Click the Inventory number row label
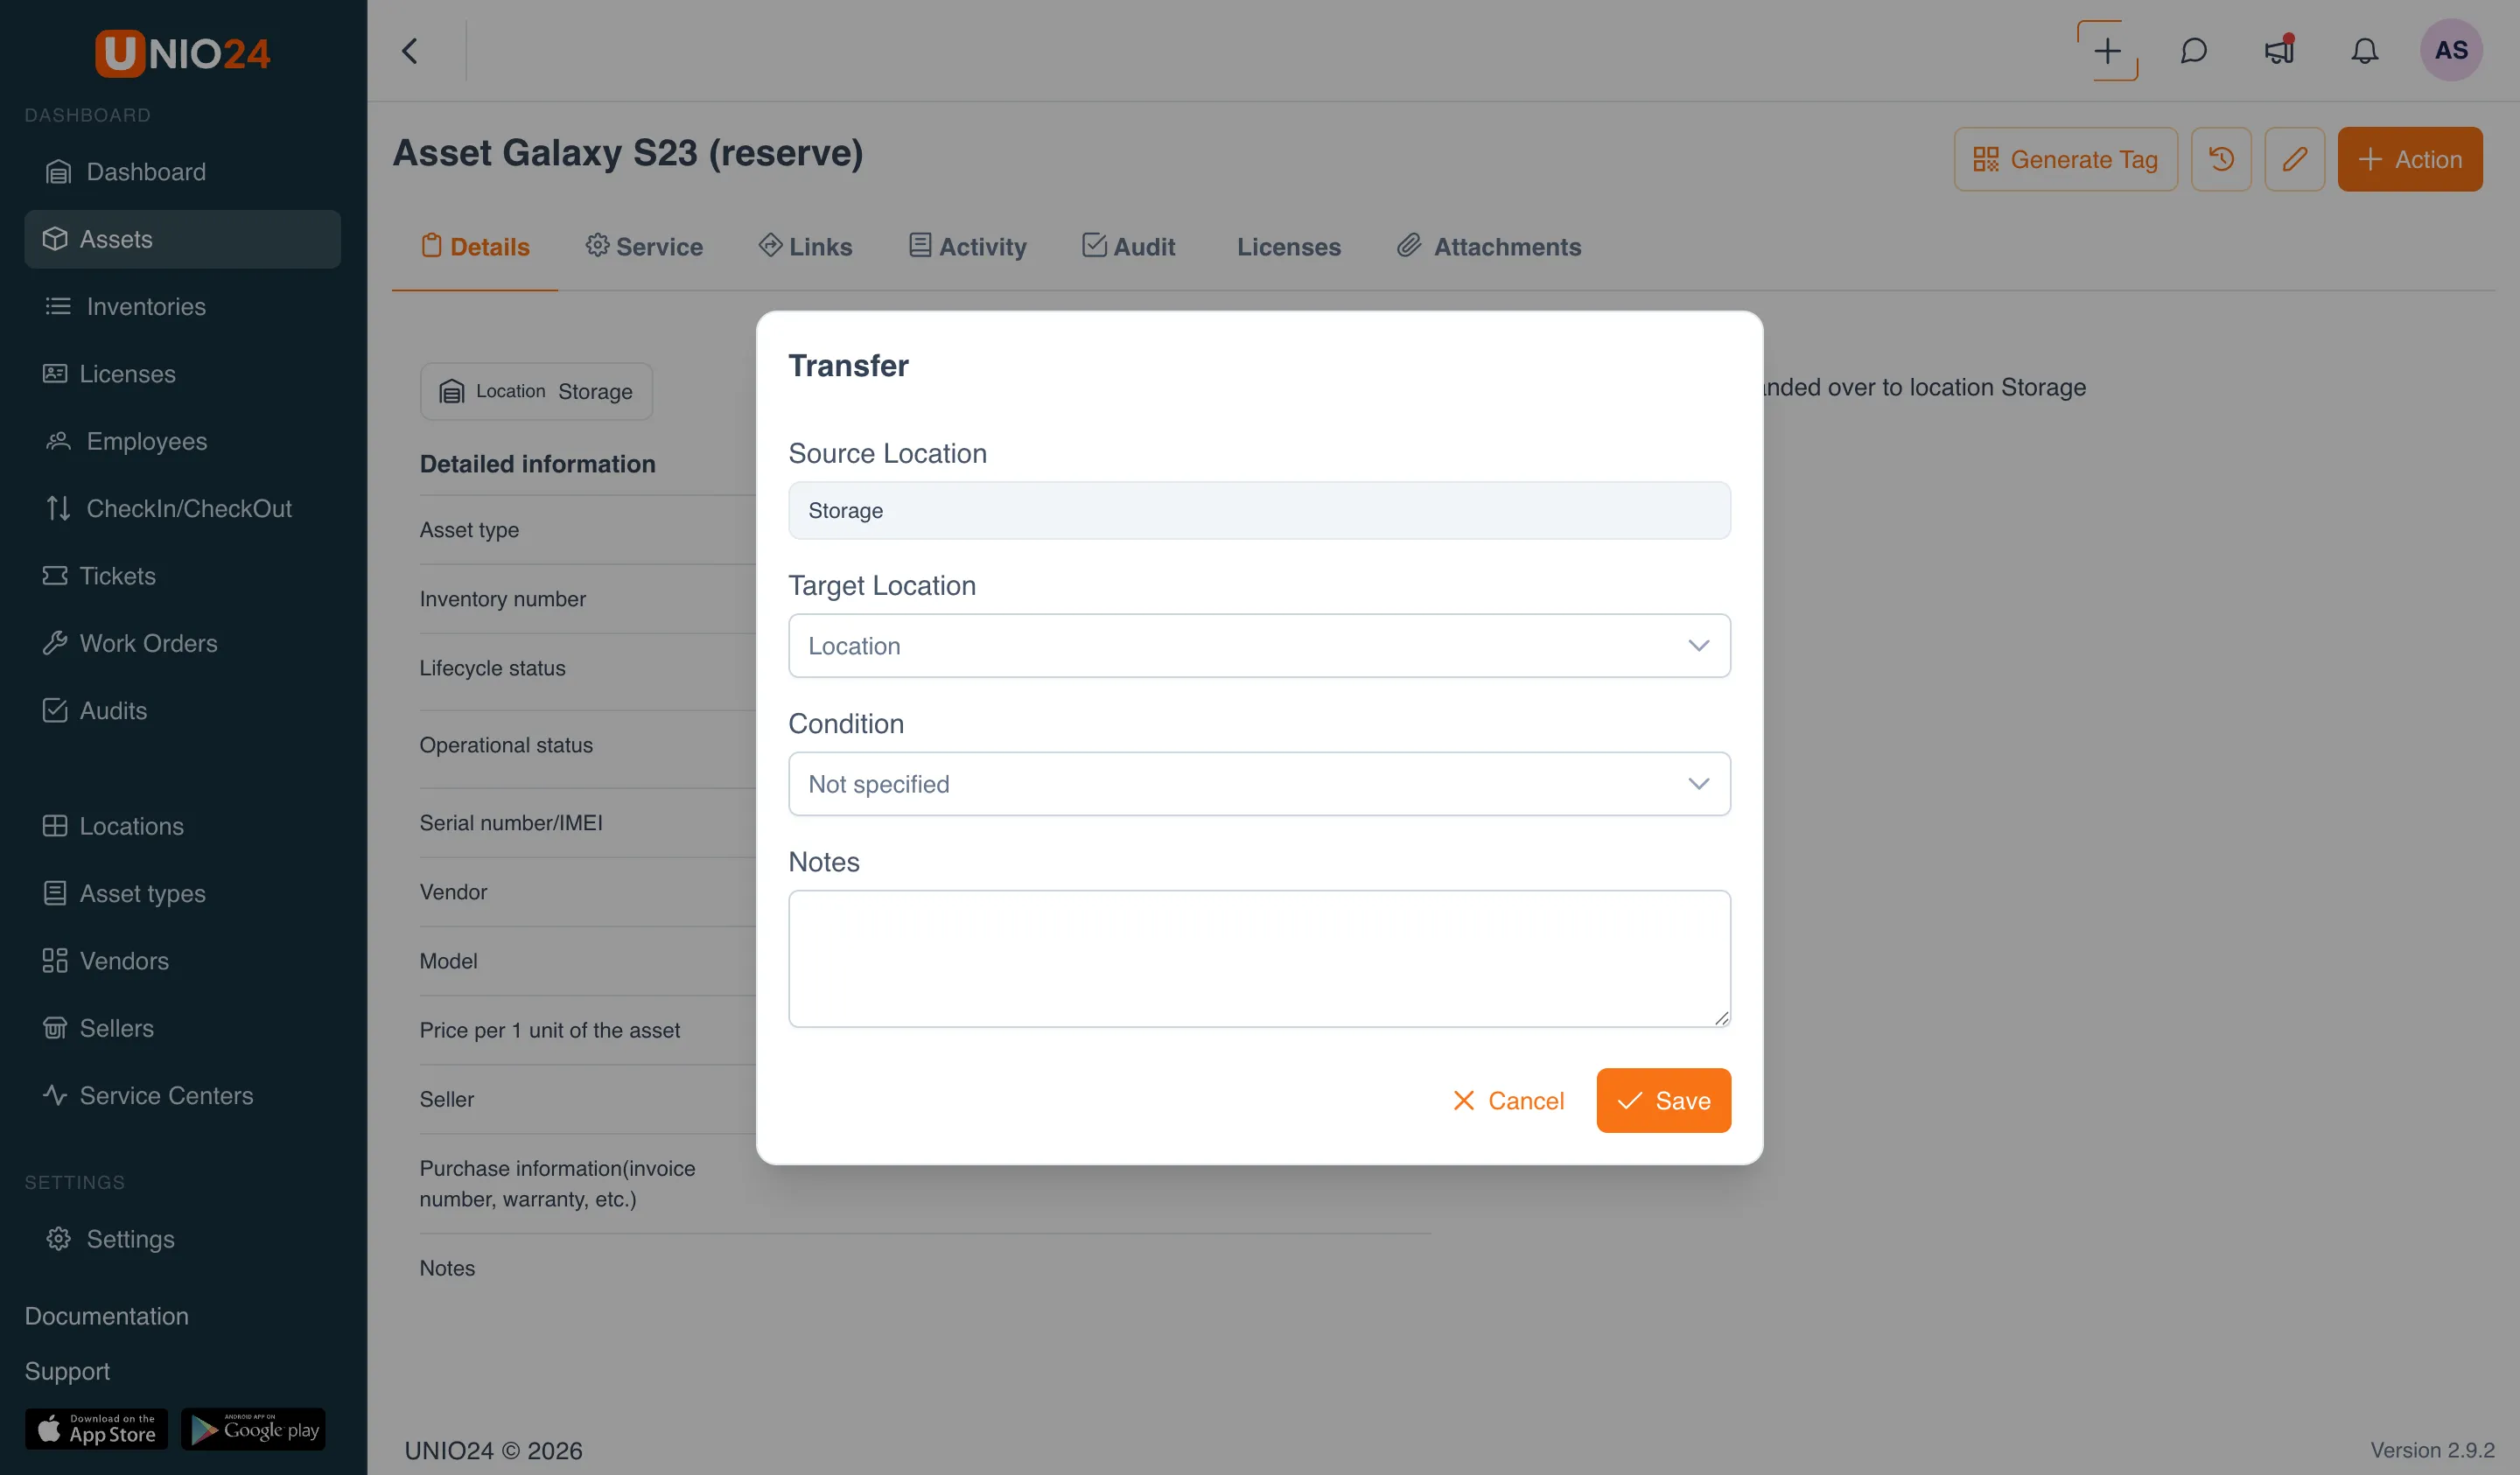The image size is (2520, 1475). point(503,599)
